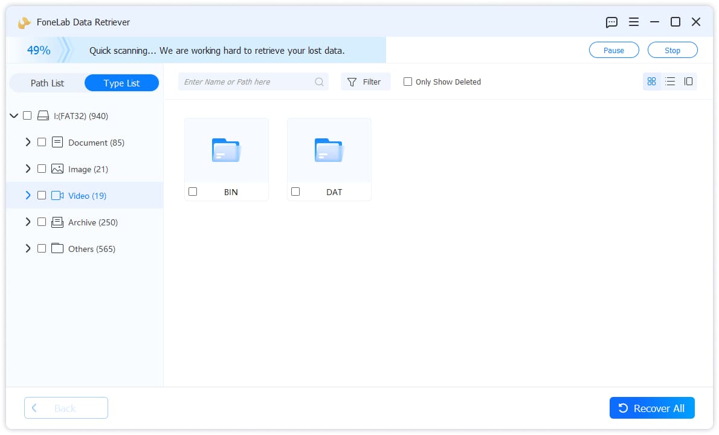Minimize the FoneLab window
Screen dimensions: 719x435
click(x=654, y=22)
